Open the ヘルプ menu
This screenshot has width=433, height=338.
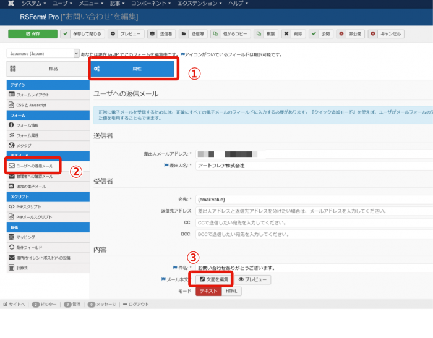pyautogui.click(x=238, y=3)
